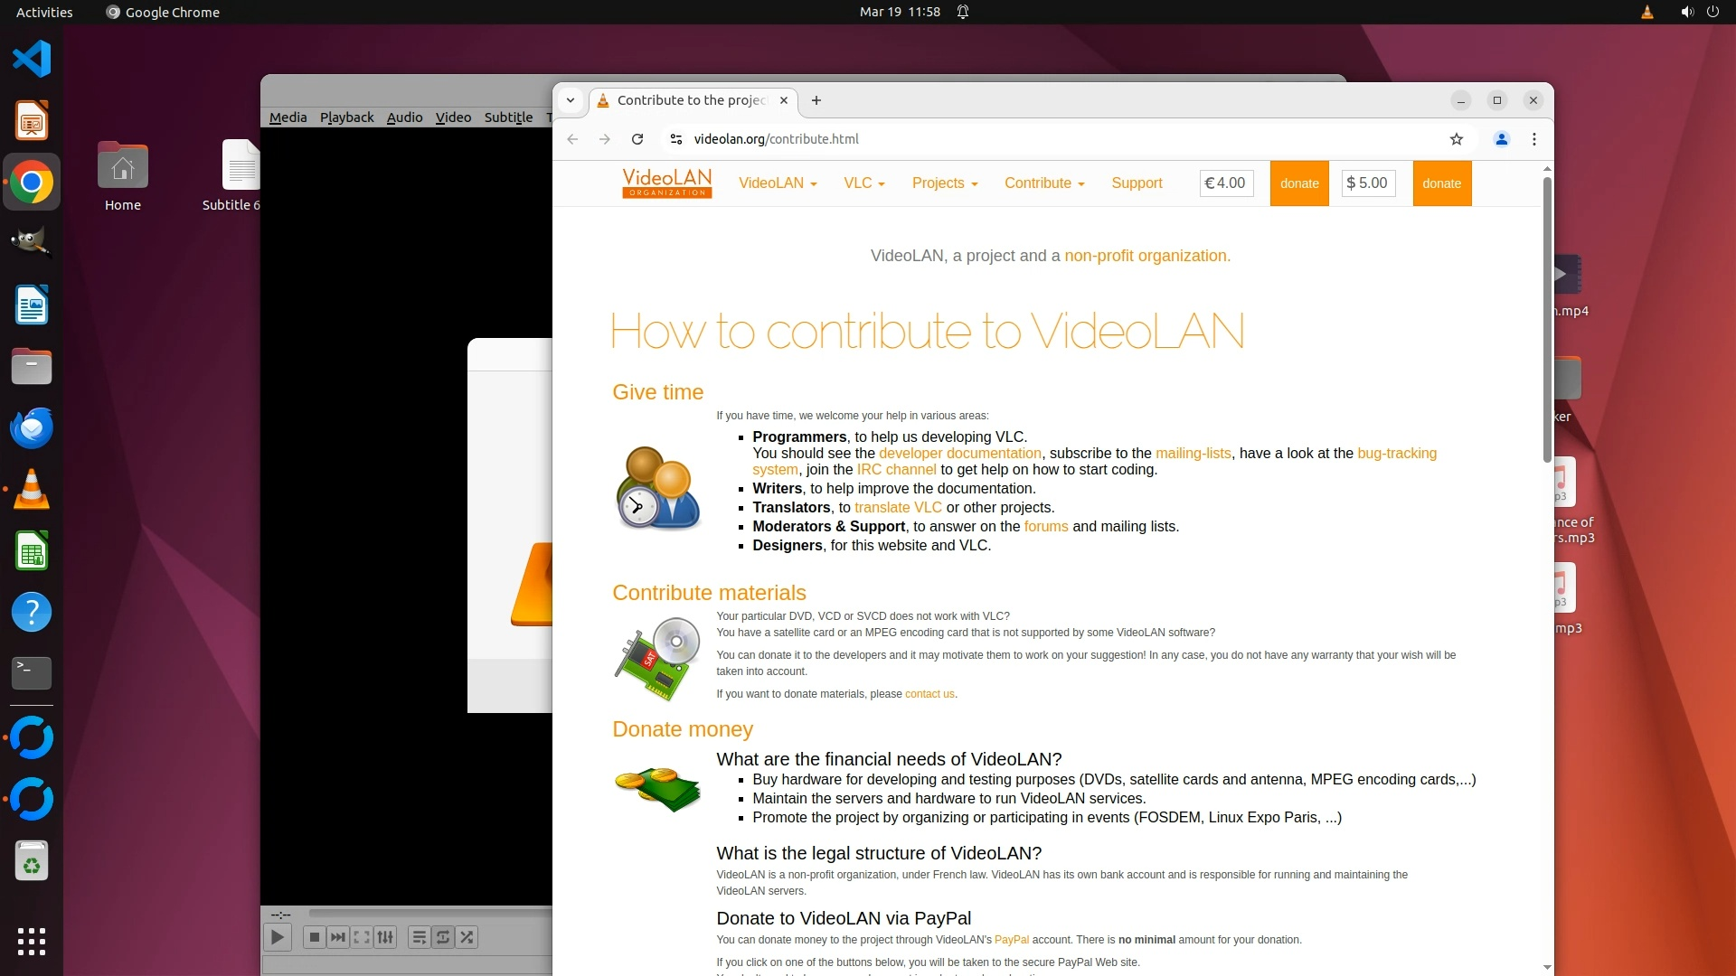1736x976 pixels.
Task: Click the euro donation amount field
Action: 1226,183
